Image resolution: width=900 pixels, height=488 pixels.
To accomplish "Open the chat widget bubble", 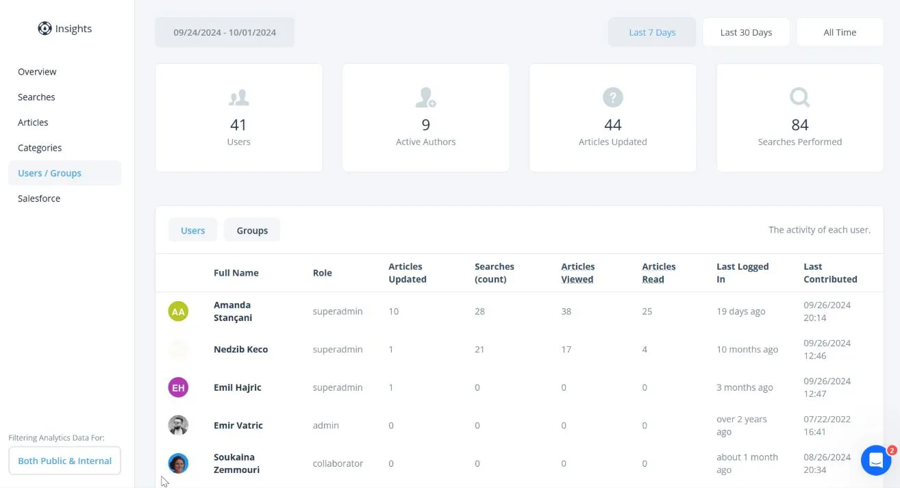I will pyautogui.click(x=875, y=461).
